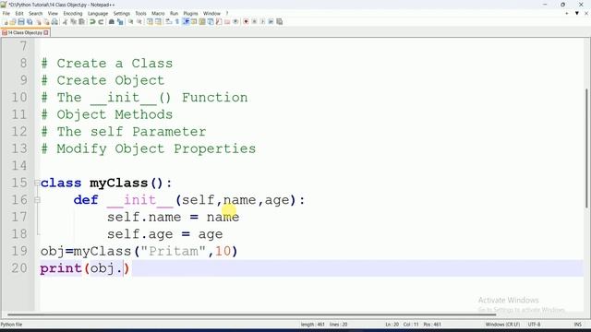
Task: Toggle the file Monitoring eye icon
Action: pos(235,22)
